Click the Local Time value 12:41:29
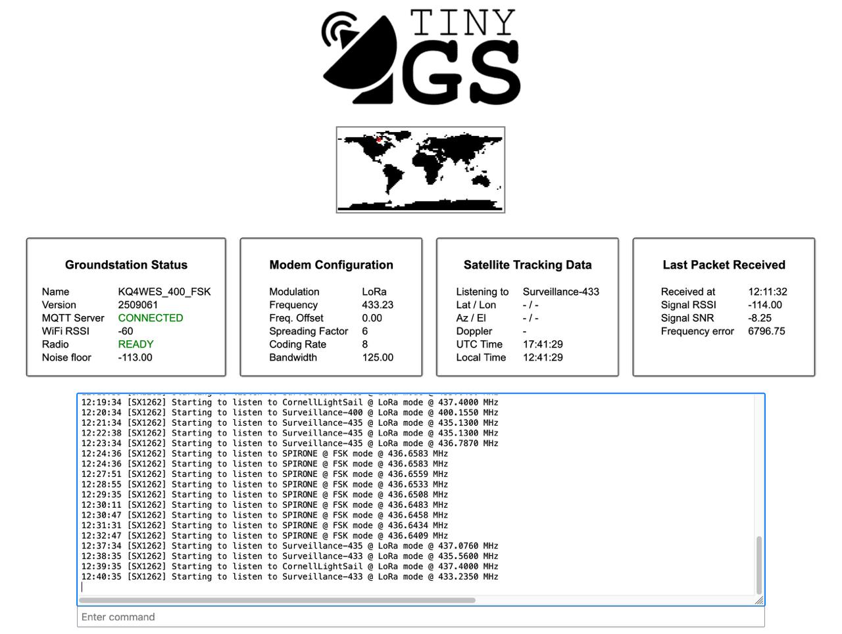 pos(543,357)
